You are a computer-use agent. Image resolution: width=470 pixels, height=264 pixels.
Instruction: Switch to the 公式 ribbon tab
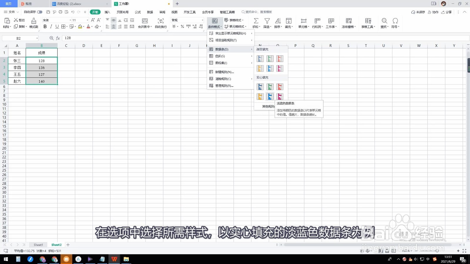[138, 12]
